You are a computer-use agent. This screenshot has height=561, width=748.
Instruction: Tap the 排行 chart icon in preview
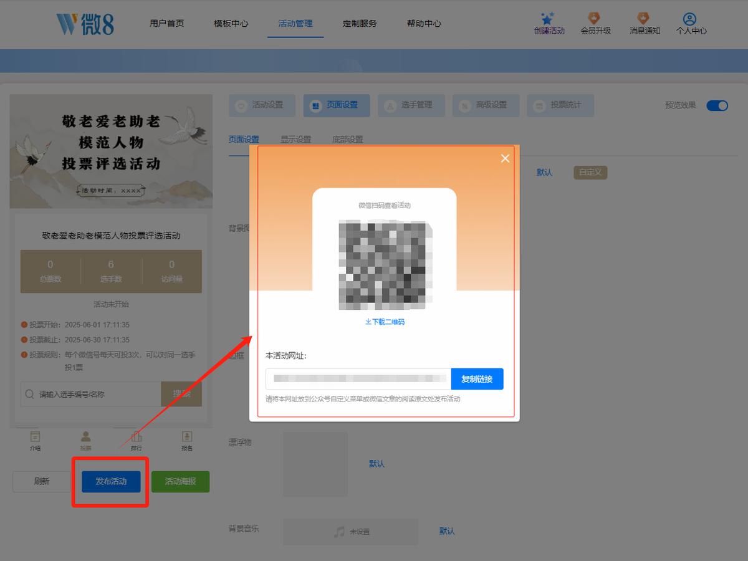pyautogui.click(x=137, y=437)
